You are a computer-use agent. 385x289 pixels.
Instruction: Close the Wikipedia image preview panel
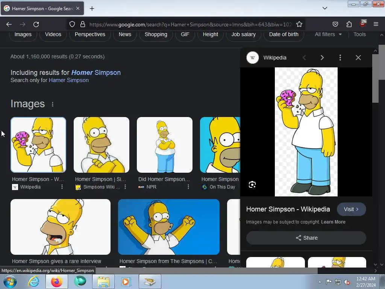(358, 58)
